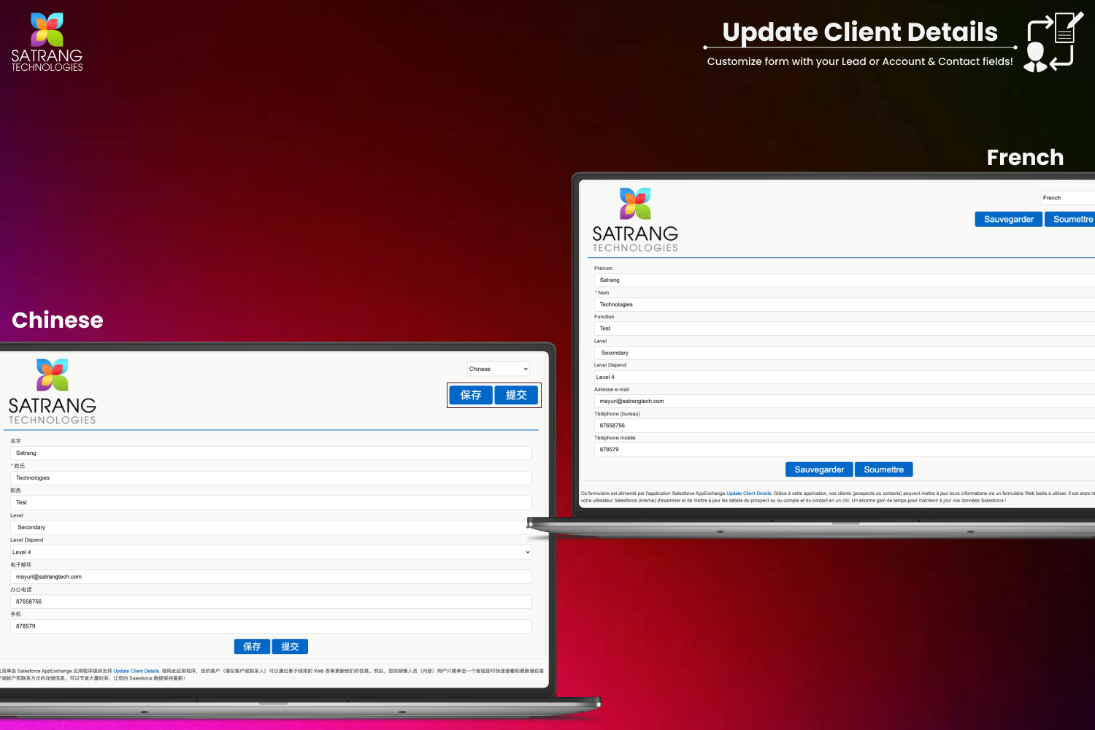Click the top 提交 submit button
The image size is (1095, 730).
516,395
